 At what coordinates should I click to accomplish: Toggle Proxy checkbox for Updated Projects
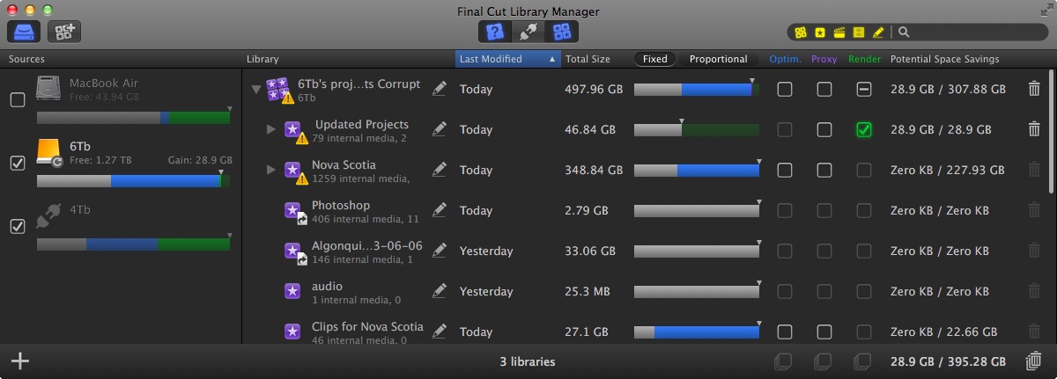824,129
